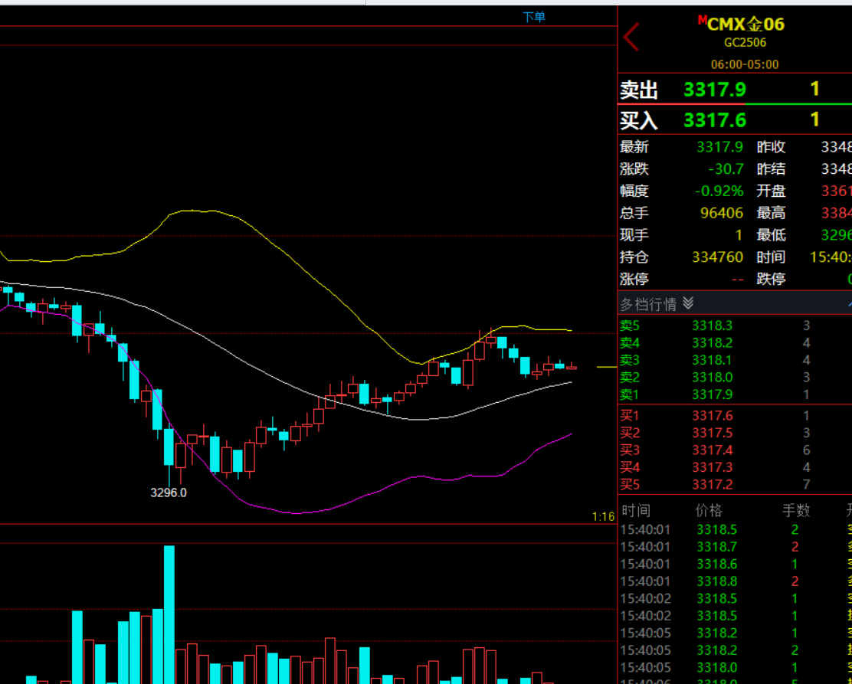852x684 pixels.
Task: Open the 下单 order link
Action: 533,17
